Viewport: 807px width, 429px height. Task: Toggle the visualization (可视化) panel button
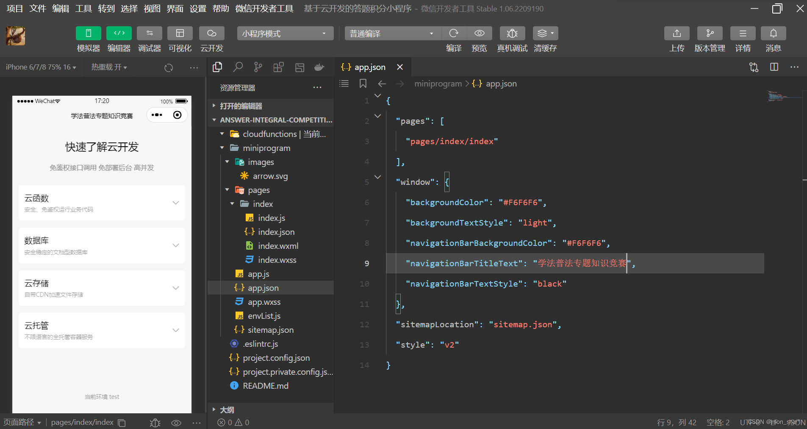[180, 33]
